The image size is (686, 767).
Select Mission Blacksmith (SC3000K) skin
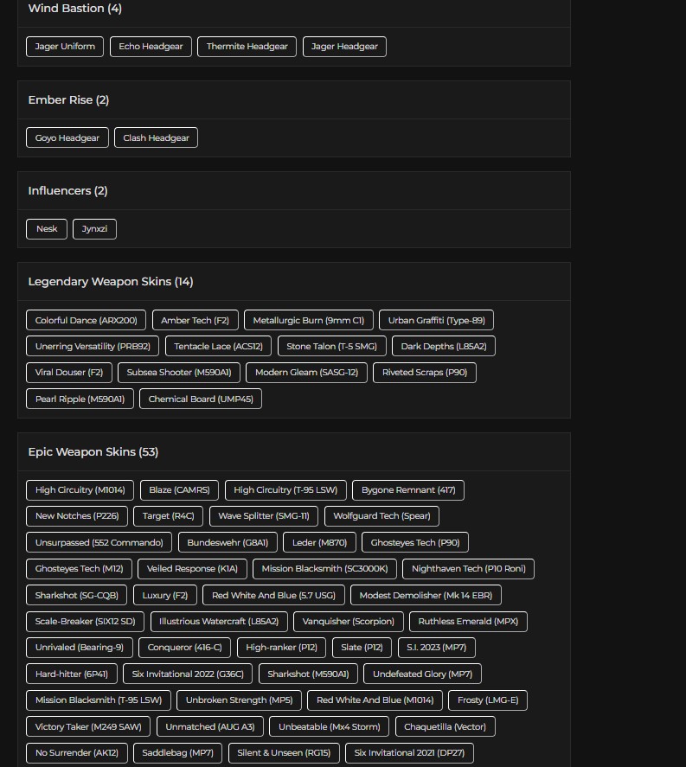[x=325, y=569]
